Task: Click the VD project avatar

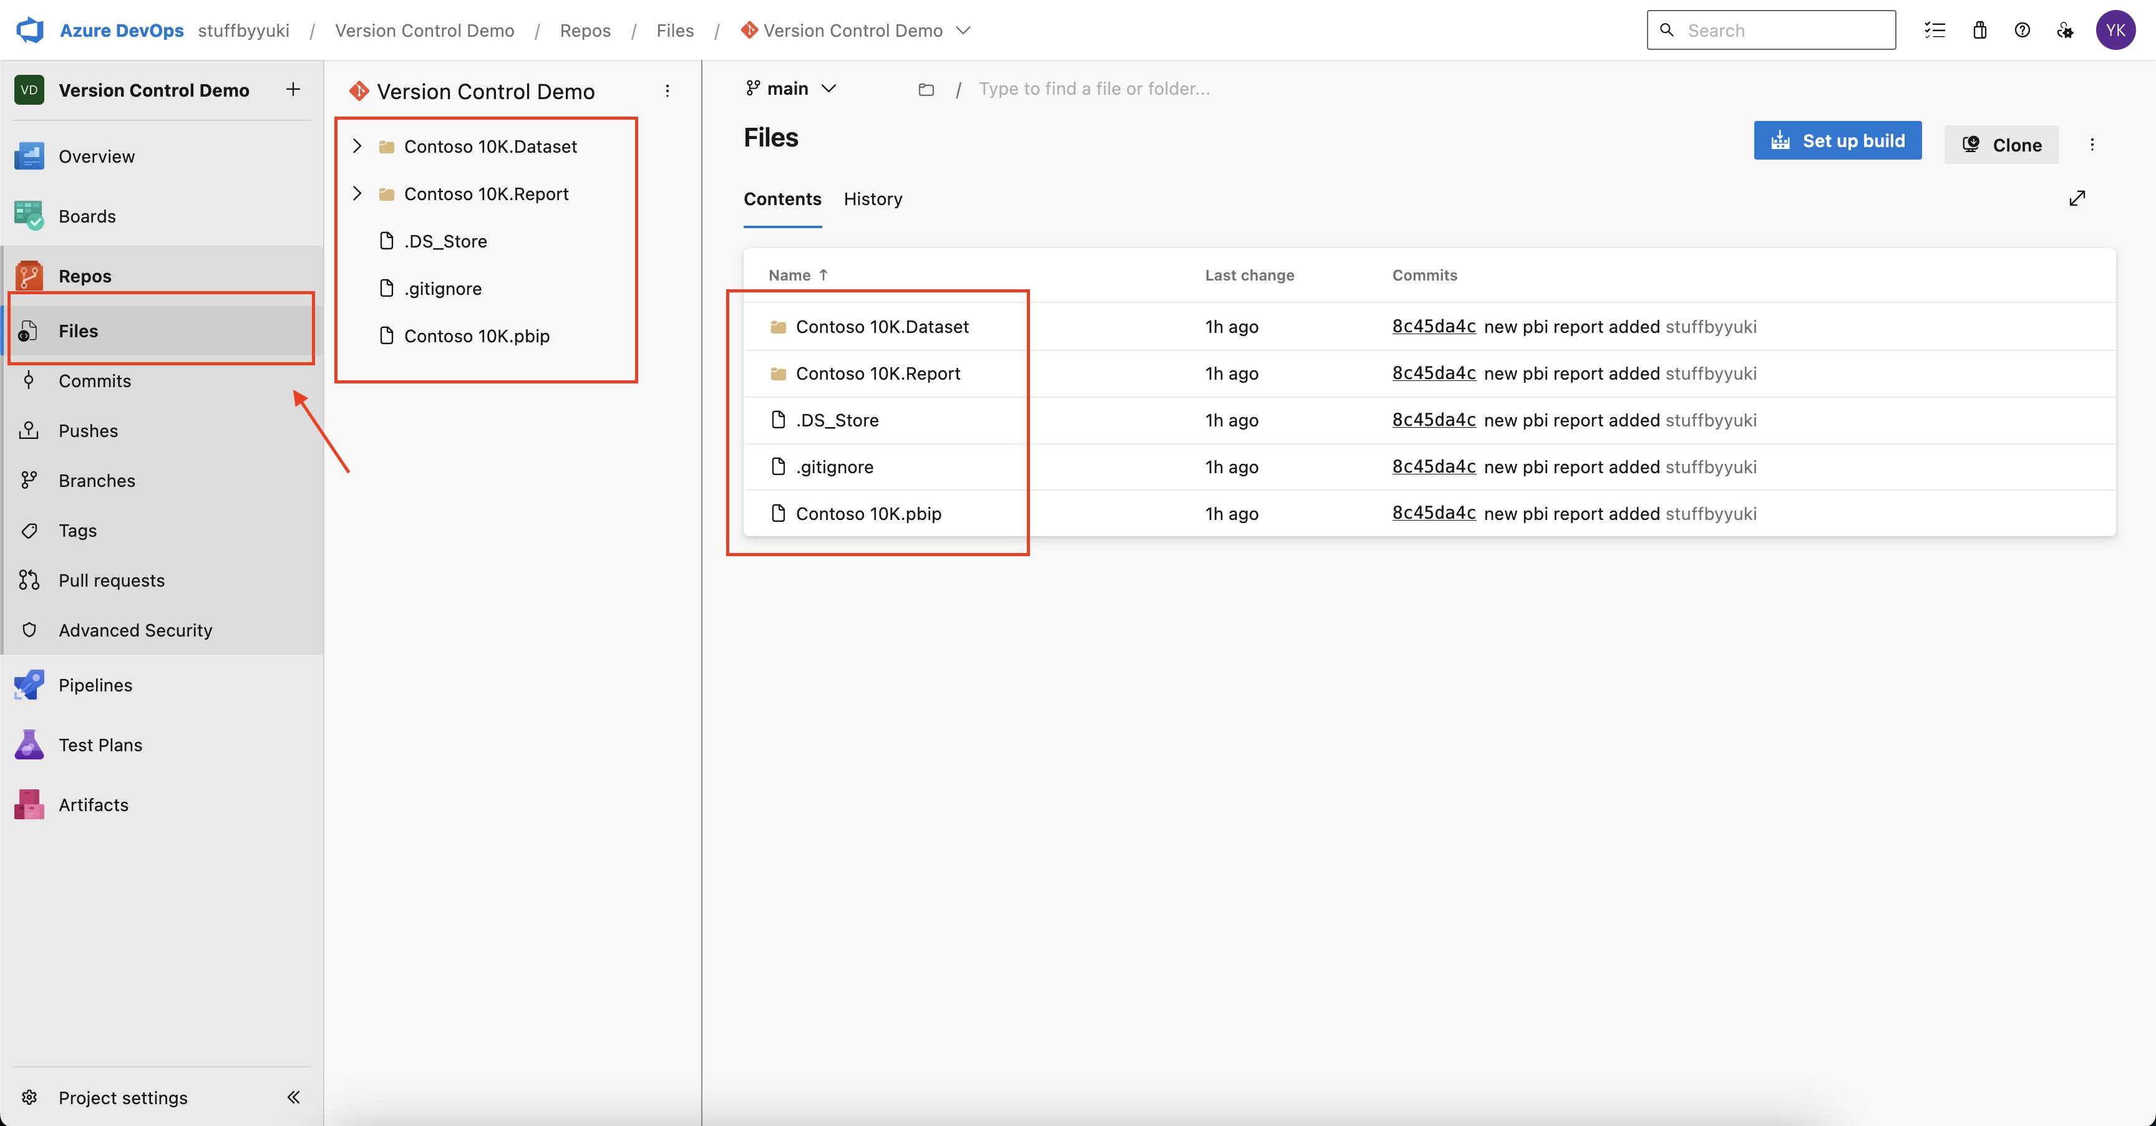Action: click(29, 90)
